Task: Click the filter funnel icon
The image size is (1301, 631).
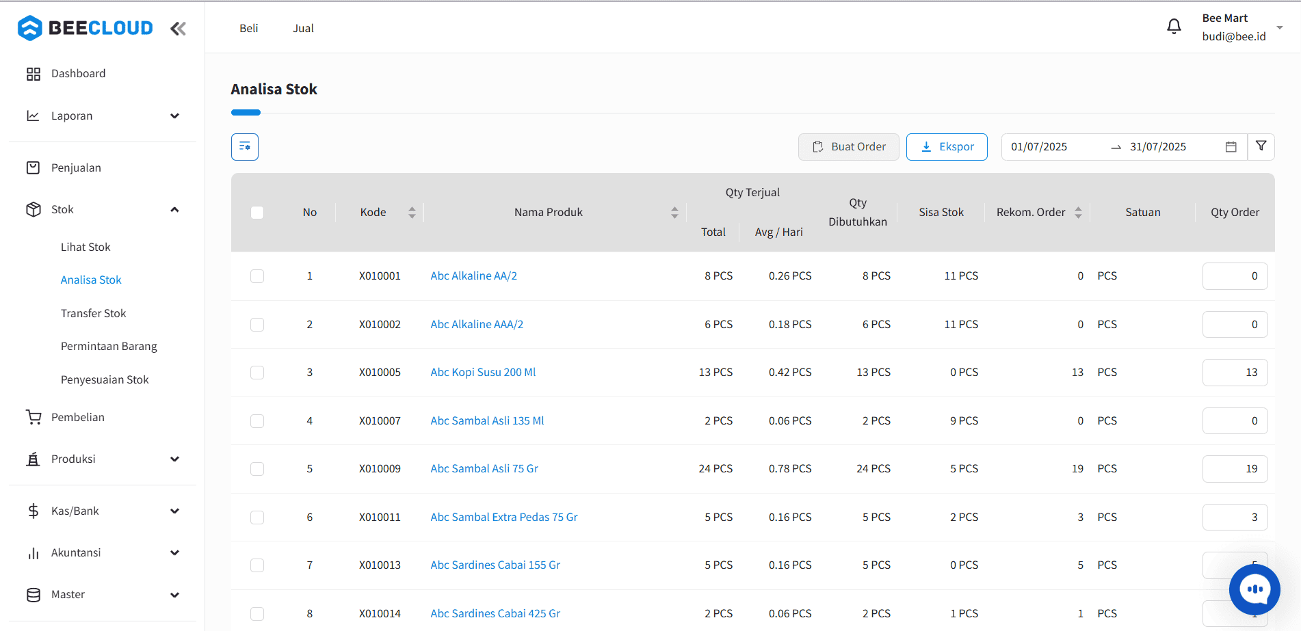Action: (x=1261, y=146)
